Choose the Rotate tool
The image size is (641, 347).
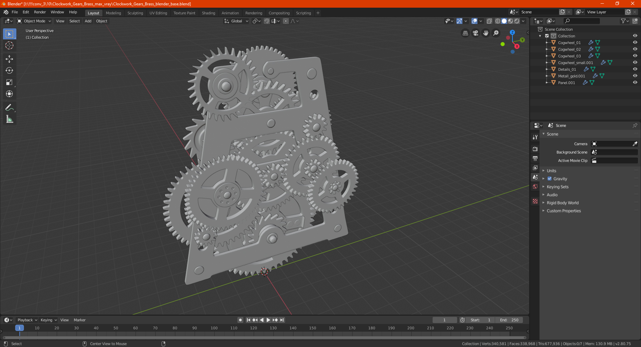coord(9,70)
